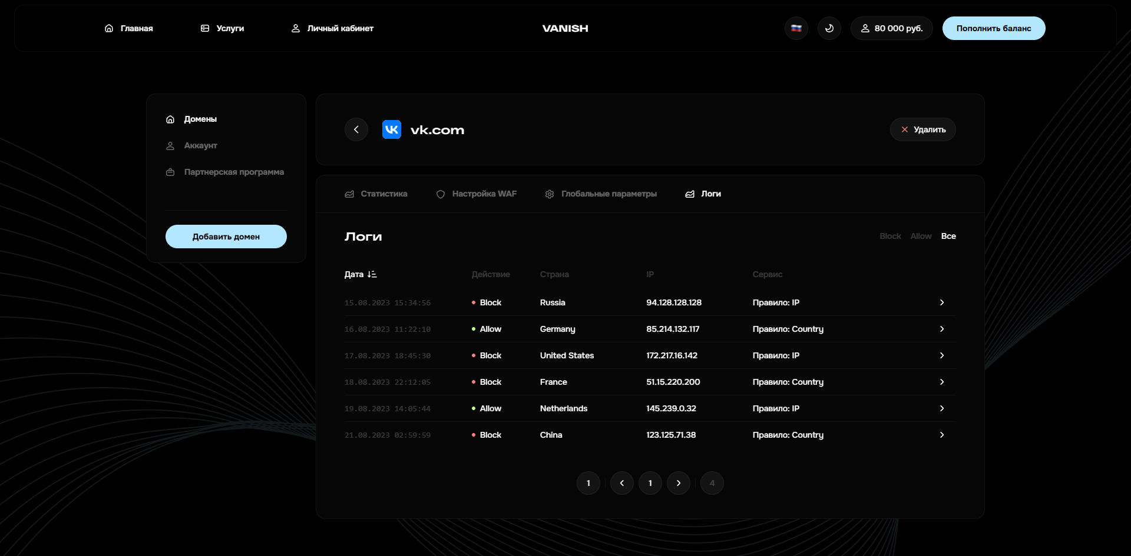Click the date sort control on Дата column
The width and height of the screenshot is (1131, 556).
click(x=371, y=274)
